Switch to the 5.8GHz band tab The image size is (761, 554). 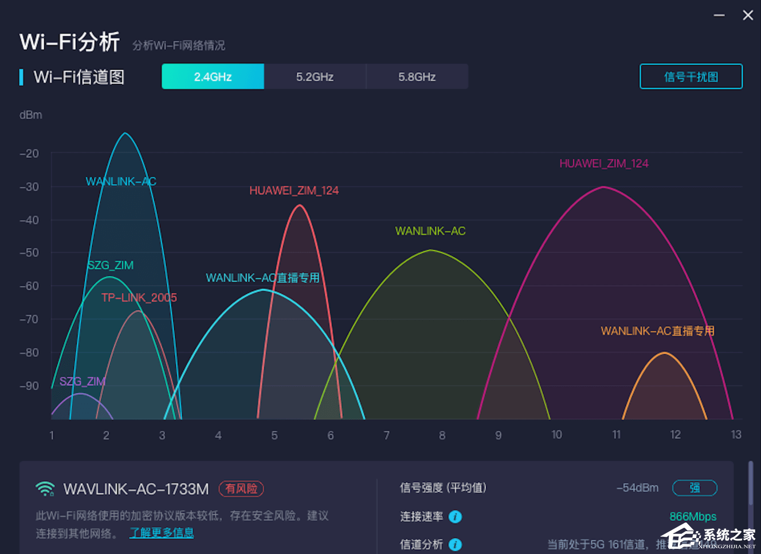pyautogui.click(x=417, y=77)
